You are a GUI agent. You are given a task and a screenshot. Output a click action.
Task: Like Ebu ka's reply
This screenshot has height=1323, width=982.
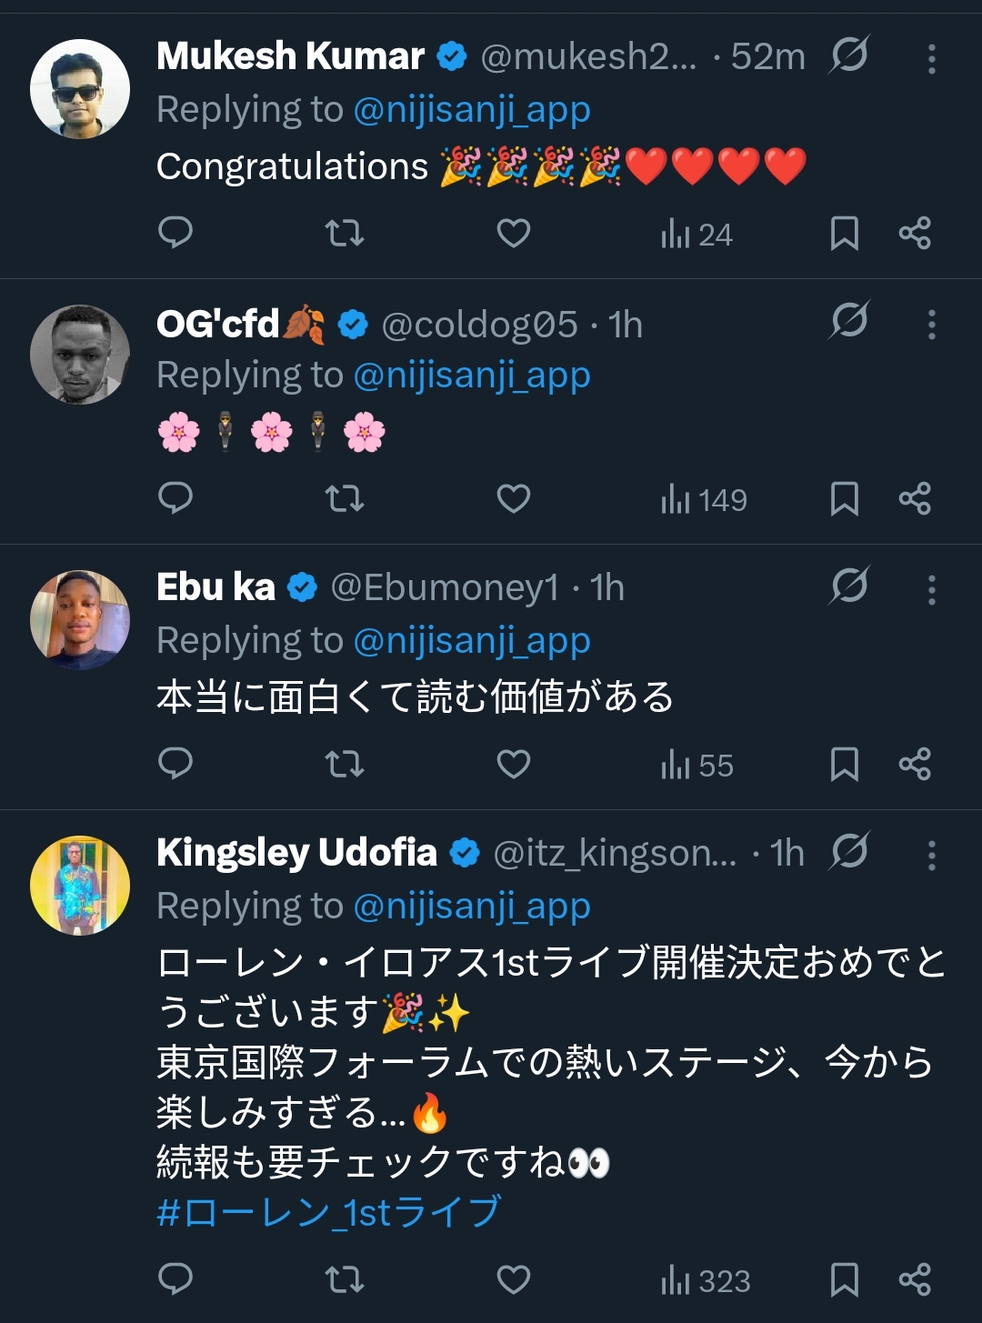tap(514, 765)
